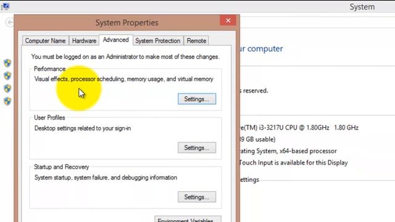Select the Advanced tab

tap(116, 39)
